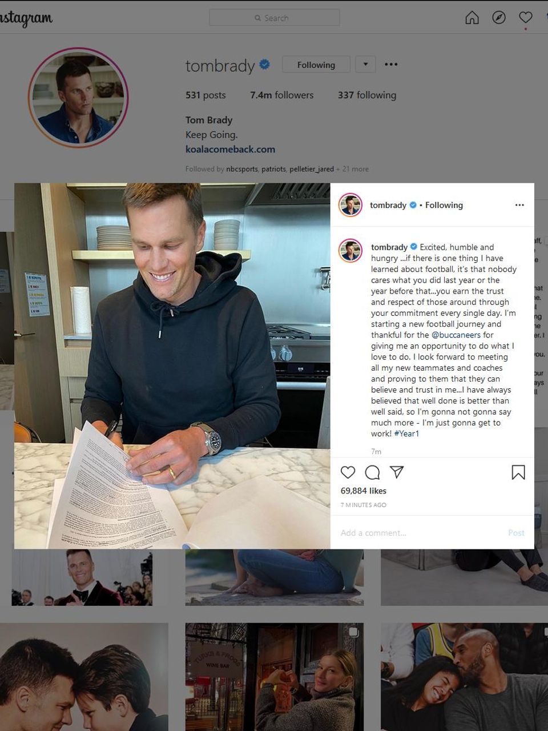Click the Post comment button

click(516, 533)
